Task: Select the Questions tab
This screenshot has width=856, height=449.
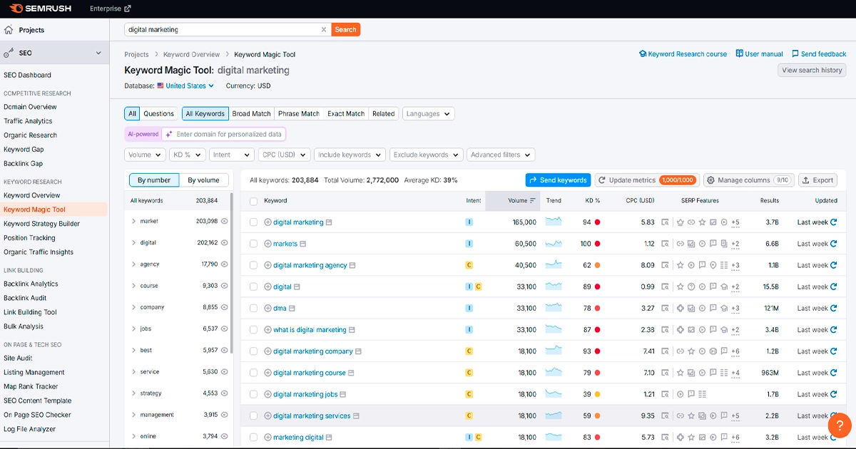Action: click(158, 114)
